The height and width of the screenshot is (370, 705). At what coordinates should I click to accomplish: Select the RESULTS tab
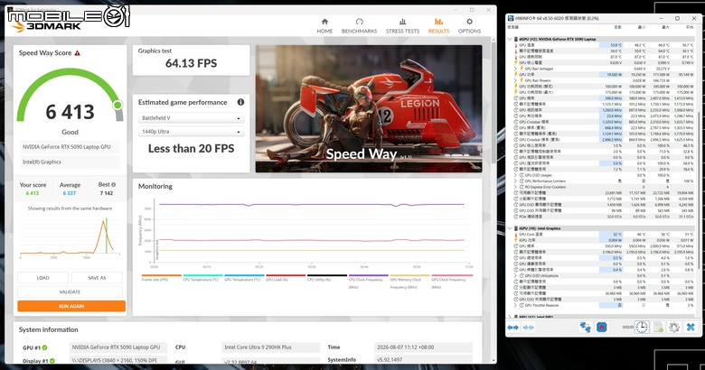tap(438, 26)
